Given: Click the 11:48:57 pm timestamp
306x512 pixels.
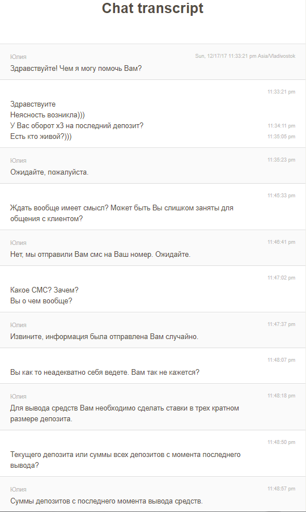Looking at the screenshot, I should 281,489.
